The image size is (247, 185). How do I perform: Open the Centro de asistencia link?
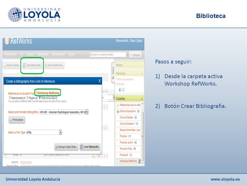point(125,79)
